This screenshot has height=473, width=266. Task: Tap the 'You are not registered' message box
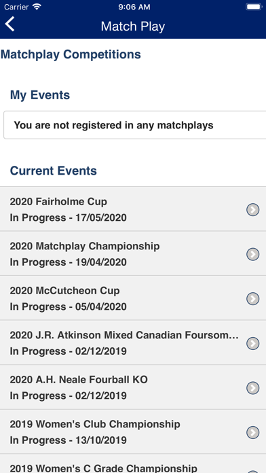[134, 125]
